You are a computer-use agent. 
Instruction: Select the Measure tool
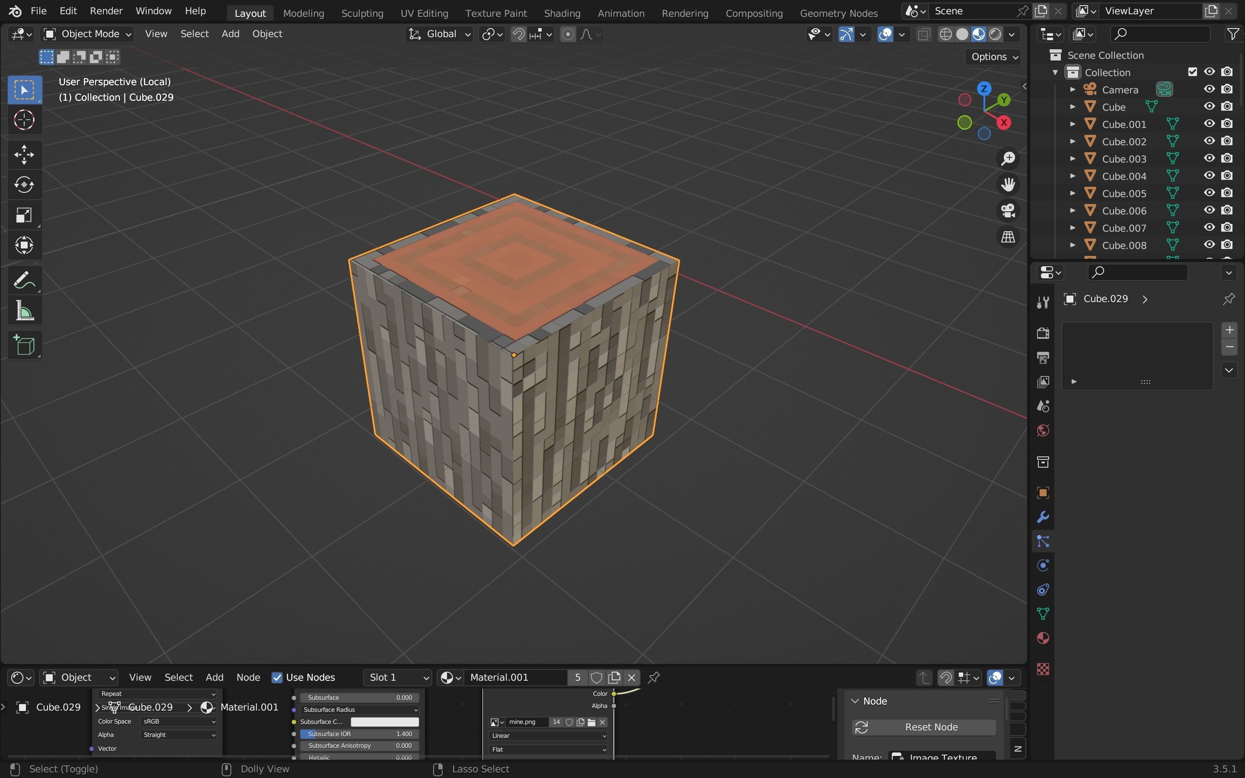(x=24, y=311)
